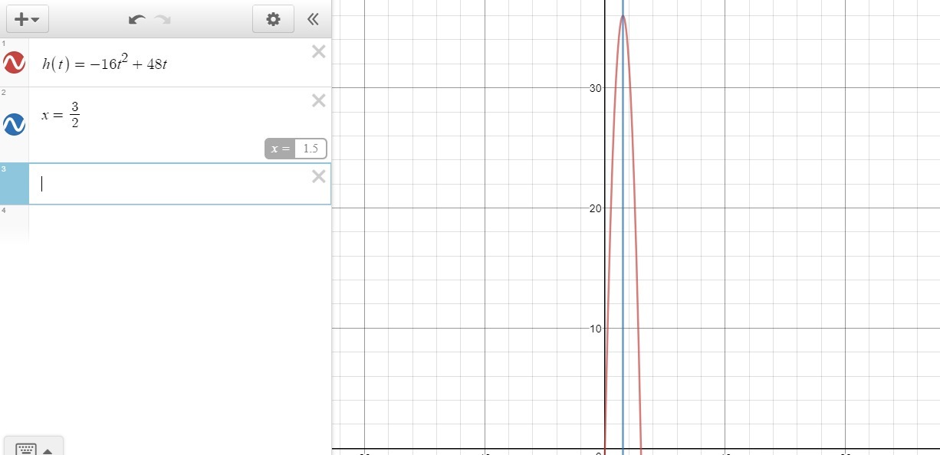This screenshot has width=940, height=455.
Task: Expand the keyboard toggle arrow
Action: [x=48, y=451]
